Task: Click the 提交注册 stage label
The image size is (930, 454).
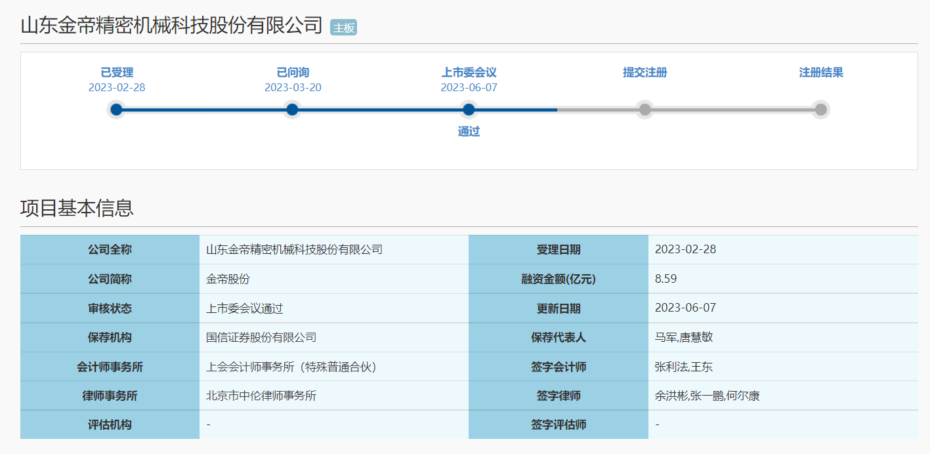Action: [x=645, y=72]
